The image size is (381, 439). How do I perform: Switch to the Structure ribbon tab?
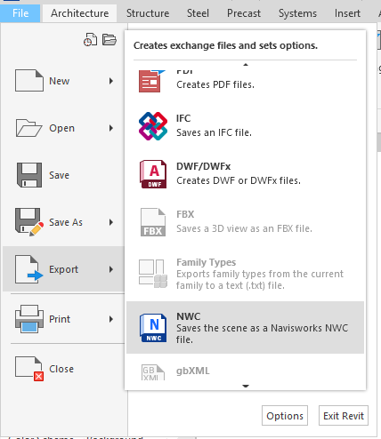coord(148,13)
